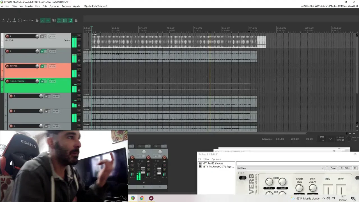Click the New Project toolbar icon
This screenshot has height=202, width=359.
[3, 20]
